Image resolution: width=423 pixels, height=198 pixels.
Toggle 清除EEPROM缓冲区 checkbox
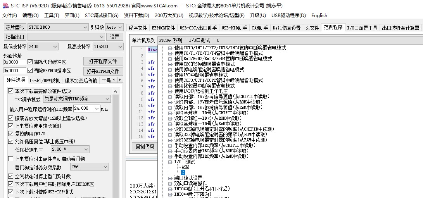pos(30,71)
